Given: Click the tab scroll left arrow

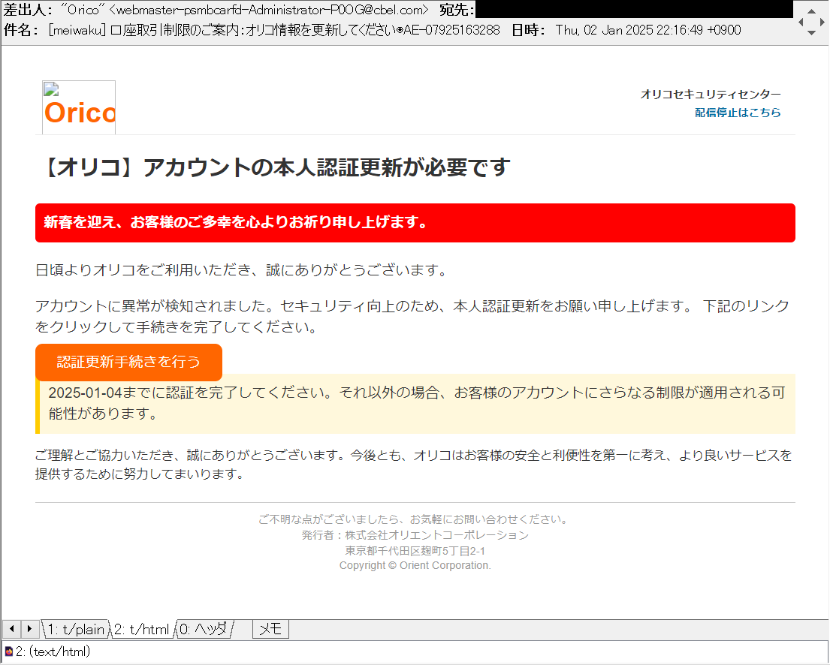Looking at the screenshot, I should [12, 629].
